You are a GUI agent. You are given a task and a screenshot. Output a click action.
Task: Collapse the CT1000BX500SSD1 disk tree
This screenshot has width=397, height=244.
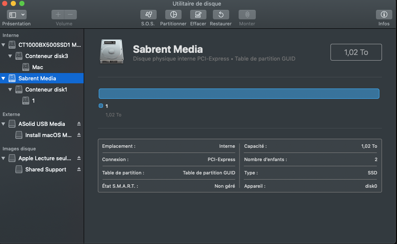click(4, 45)
